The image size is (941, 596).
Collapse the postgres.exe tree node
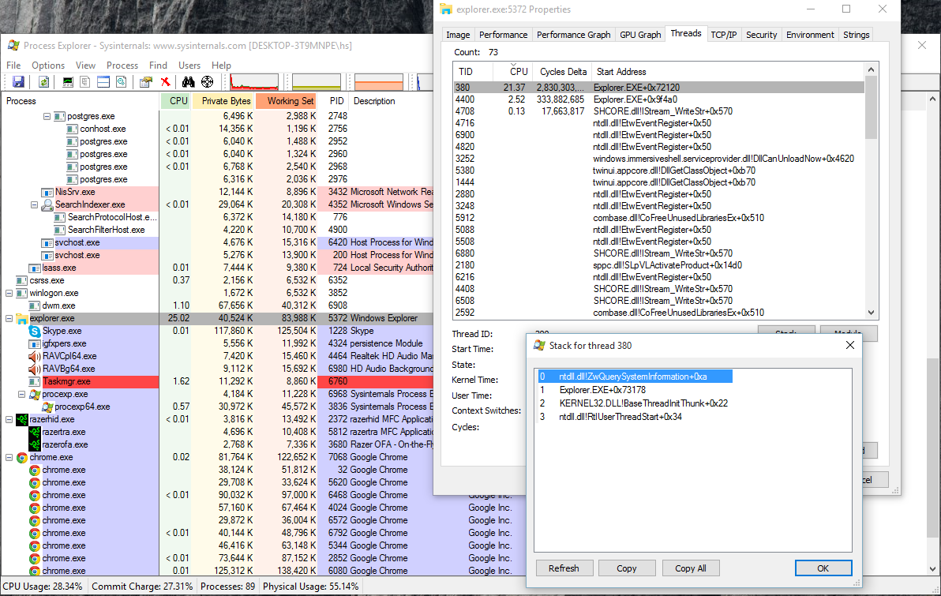click(x=47, y=117)
